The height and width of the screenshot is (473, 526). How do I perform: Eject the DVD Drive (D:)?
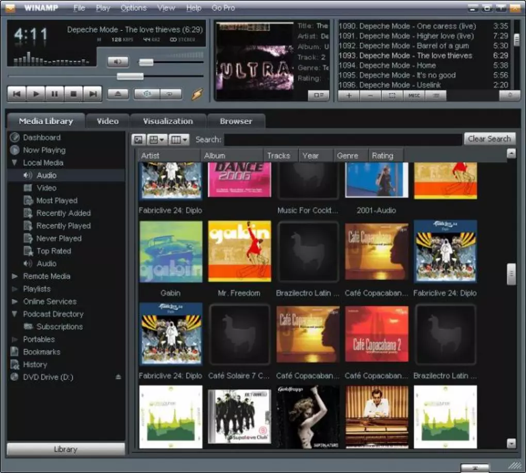click(118, 378)
